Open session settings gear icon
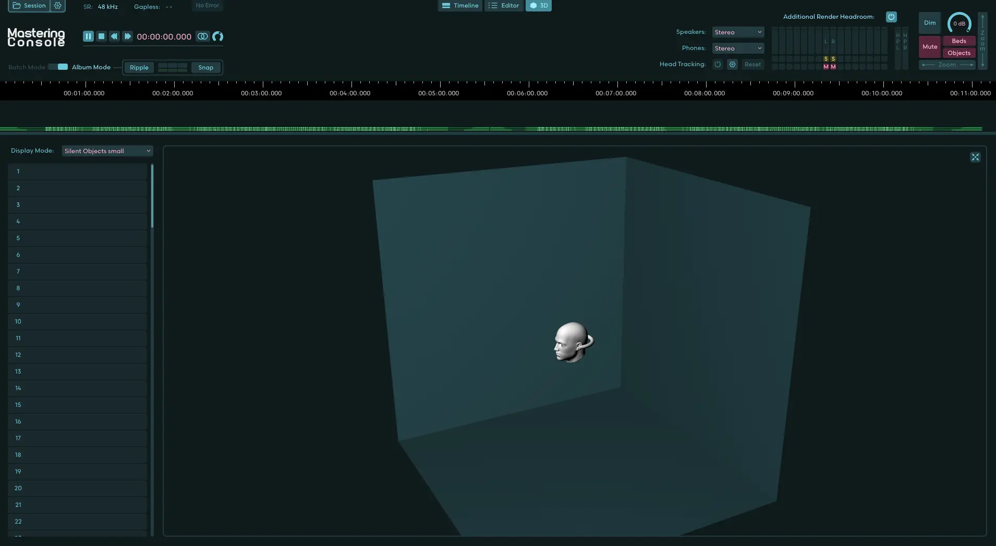This screenshot has width=996, height=546. pos(58,6)
